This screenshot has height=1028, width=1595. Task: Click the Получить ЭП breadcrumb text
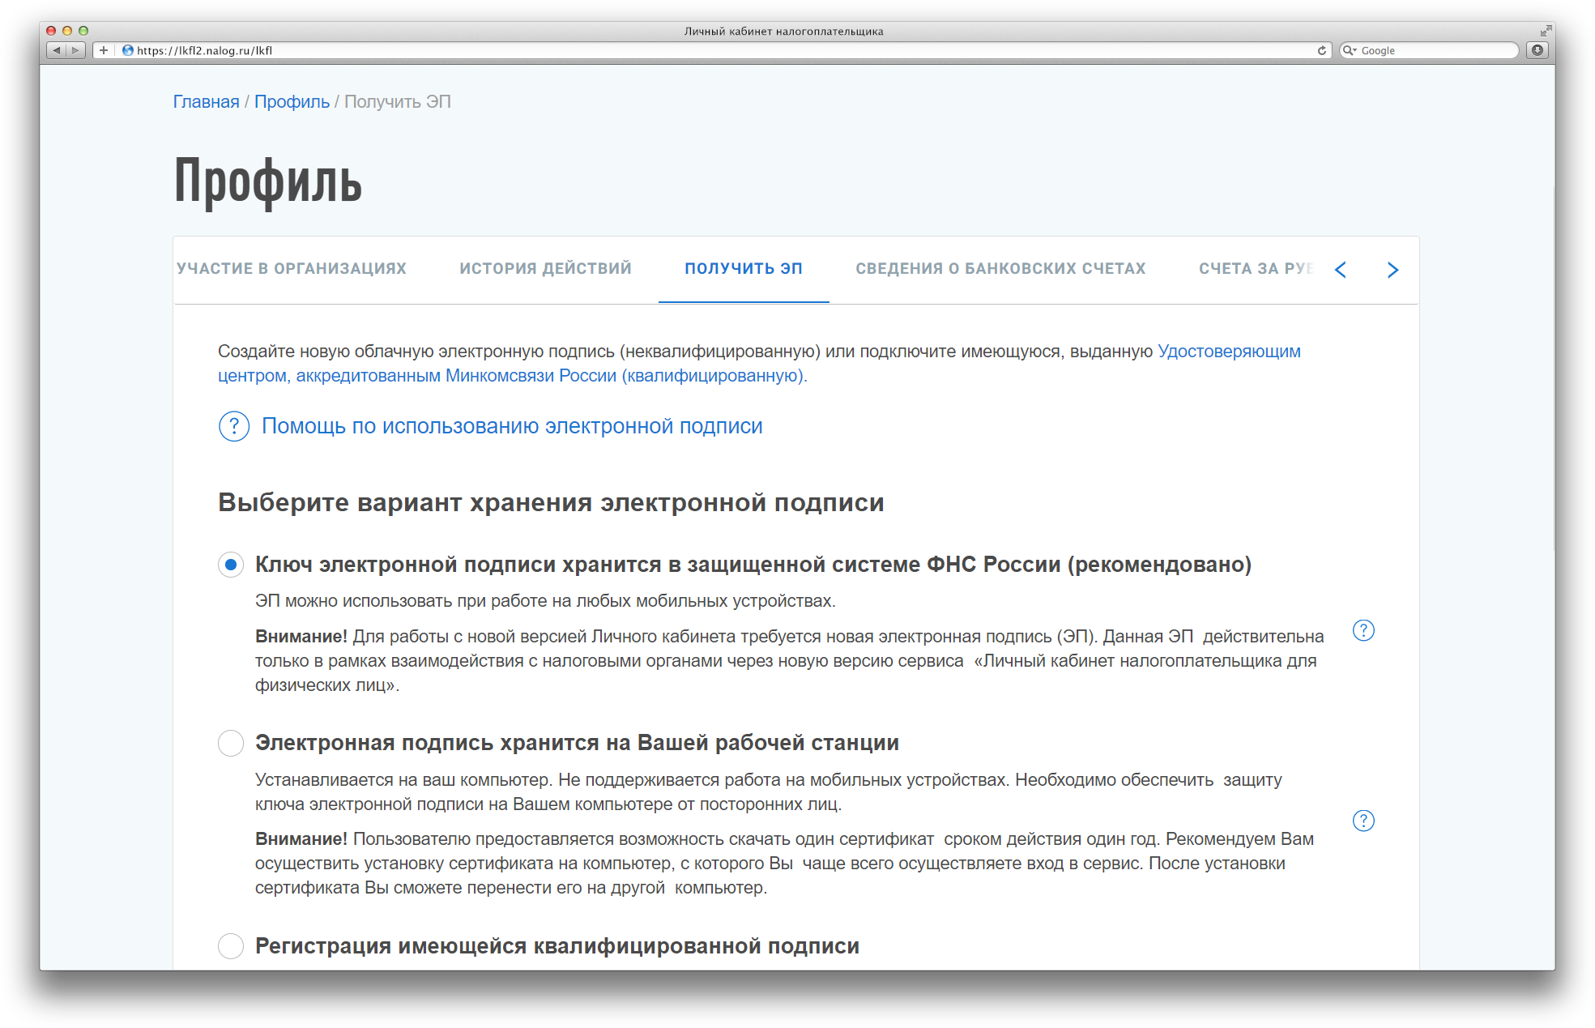coord(398,102)
